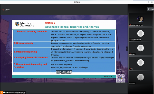Click the red recording indicator icon
The width and height of the screenshot is (154, 94).
pyautogui.click(x=3, y=10)
